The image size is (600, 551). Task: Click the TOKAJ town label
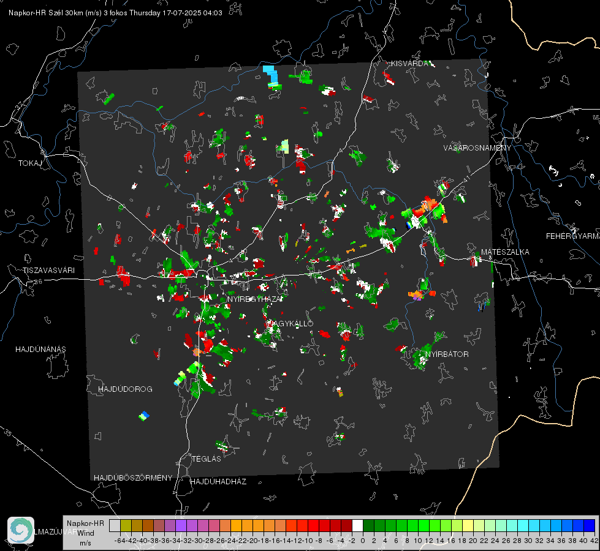(30, 163)
